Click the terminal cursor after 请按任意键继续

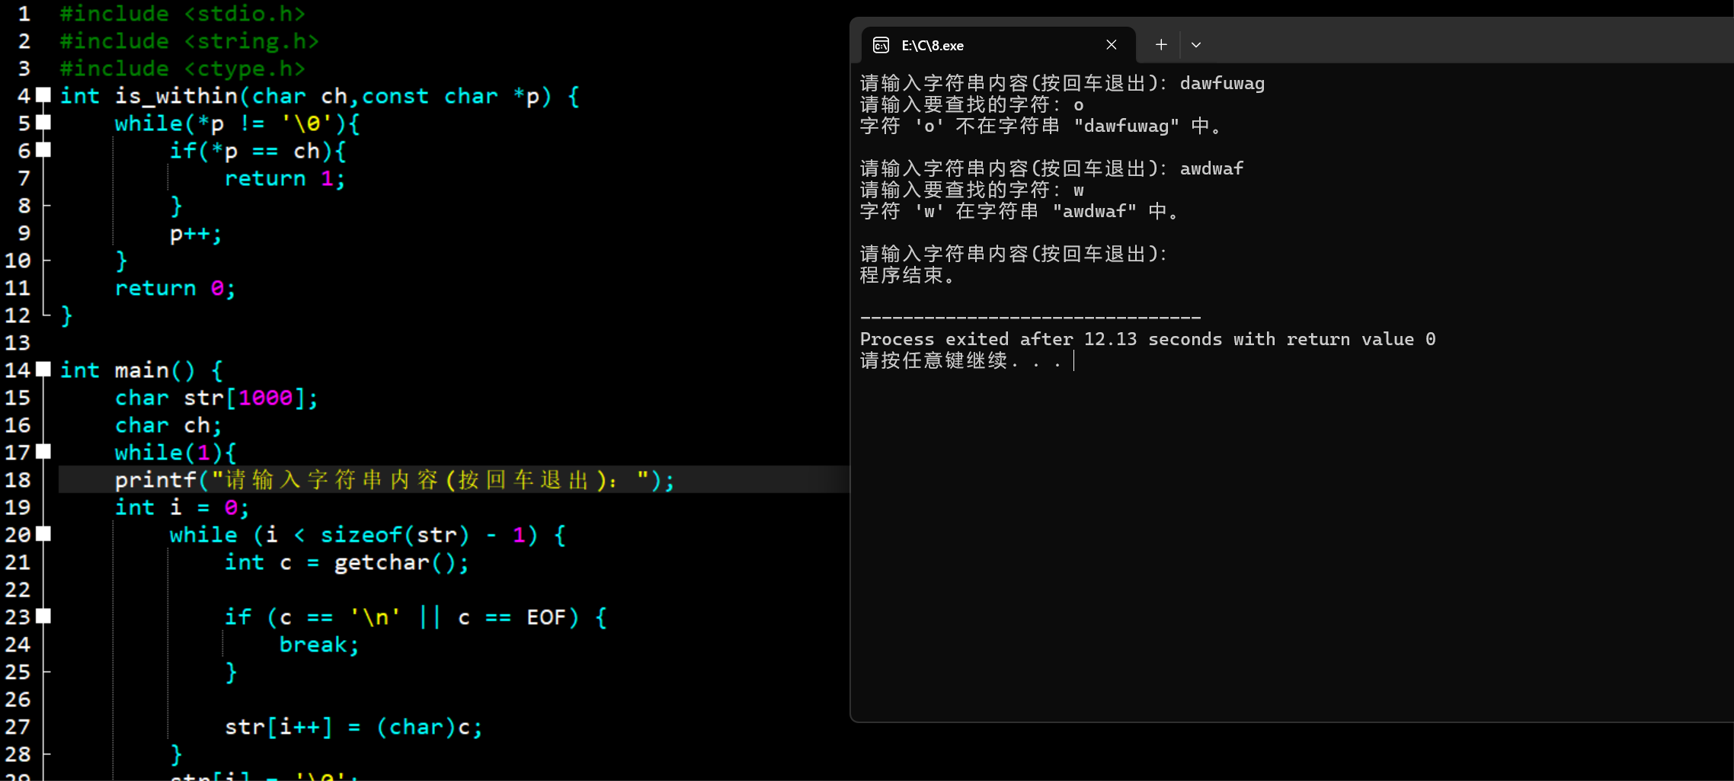point(1074,361)
